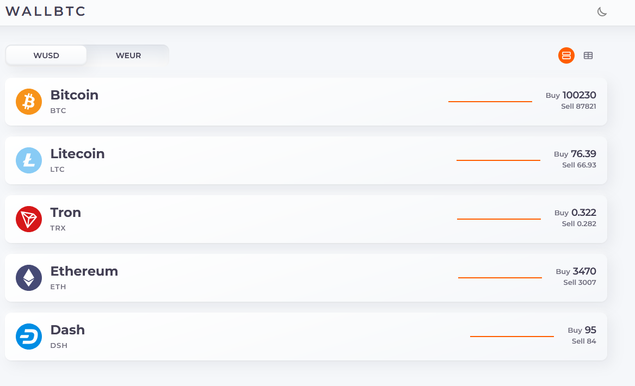Click the Bitcoin price chart line
Viewport: 635px width, 386px height.
pos(490,102)
